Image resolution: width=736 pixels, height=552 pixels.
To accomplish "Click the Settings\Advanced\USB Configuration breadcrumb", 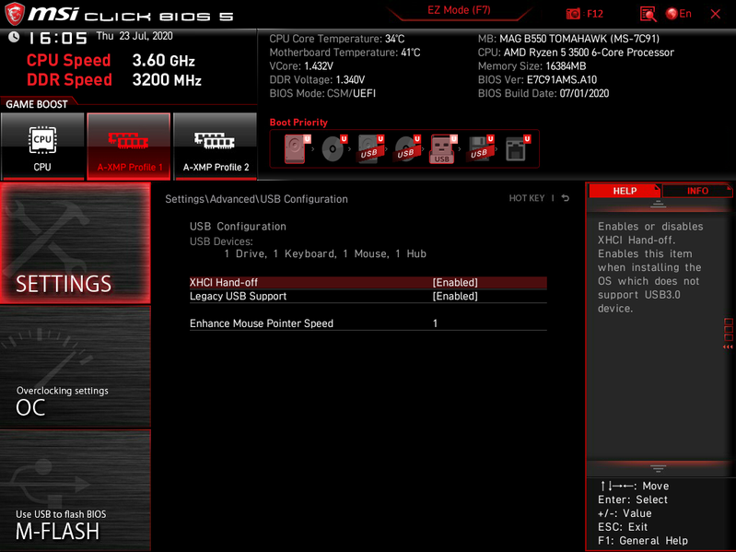I will click(256, 199).
